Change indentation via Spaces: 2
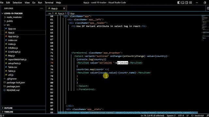The height and width of the screenshot is (117, 209). click(x=171, y=116)
